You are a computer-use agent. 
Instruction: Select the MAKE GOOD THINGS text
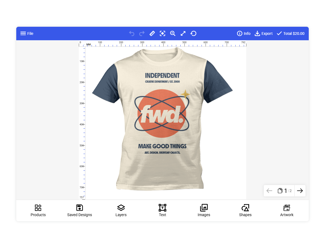(x=162, y=146)
